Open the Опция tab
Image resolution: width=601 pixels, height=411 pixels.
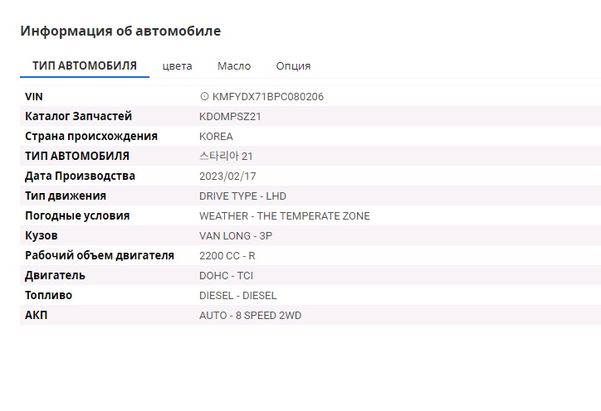pos(293,65)
